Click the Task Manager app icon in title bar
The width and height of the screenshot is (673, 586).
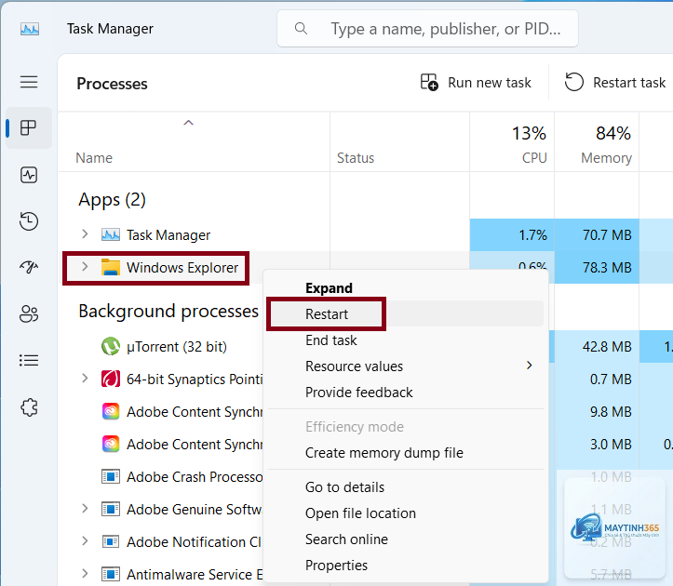30,29
